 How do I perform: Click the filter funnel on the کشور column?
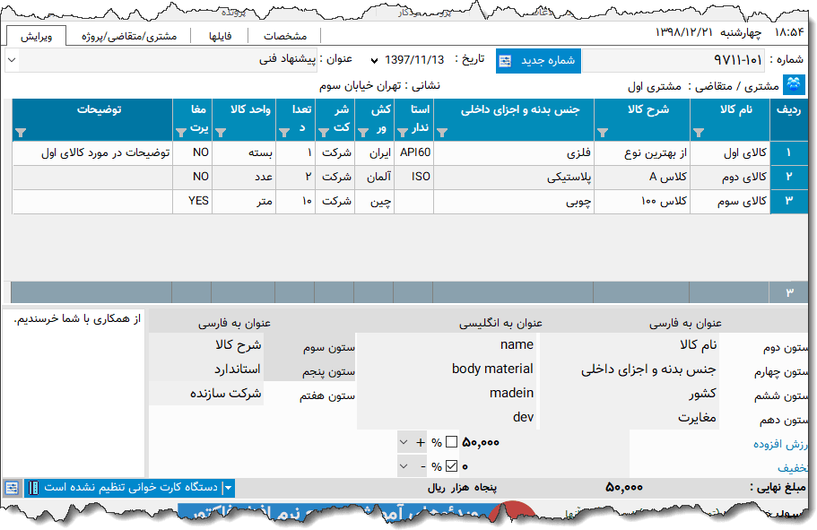pos(363,133)
